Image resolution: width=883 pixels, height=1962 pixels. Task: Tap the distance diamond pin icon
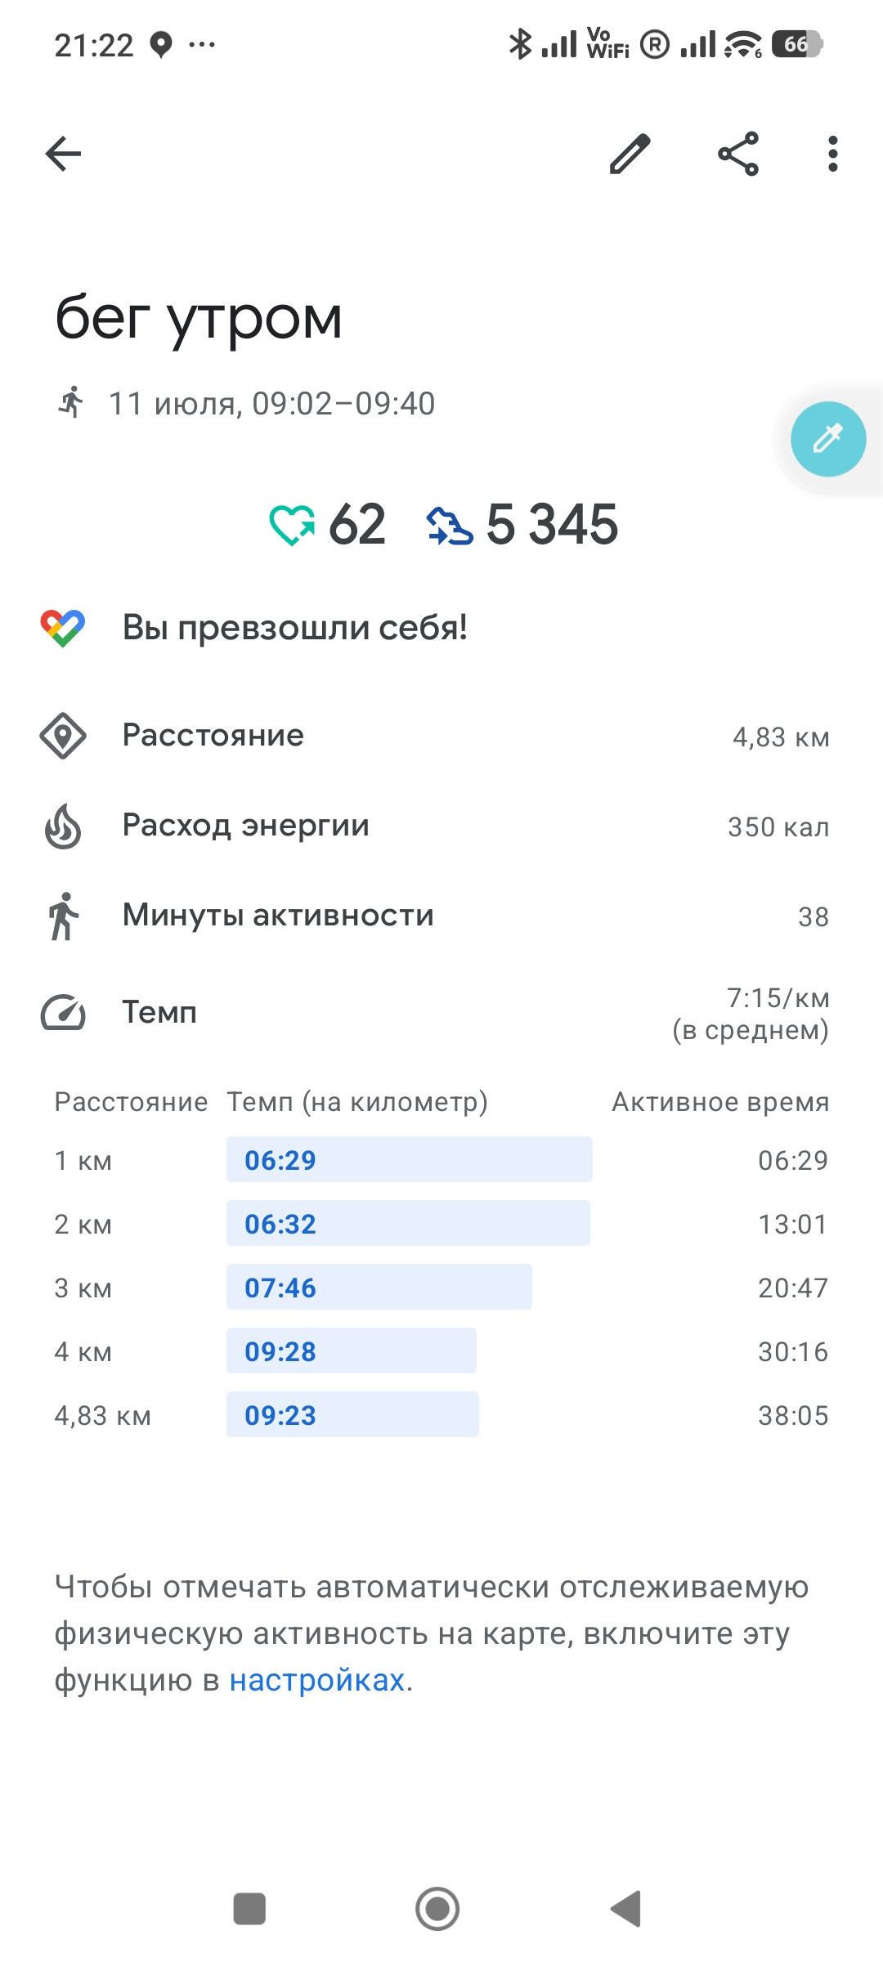pyautogui.click(x=63, y=736)
